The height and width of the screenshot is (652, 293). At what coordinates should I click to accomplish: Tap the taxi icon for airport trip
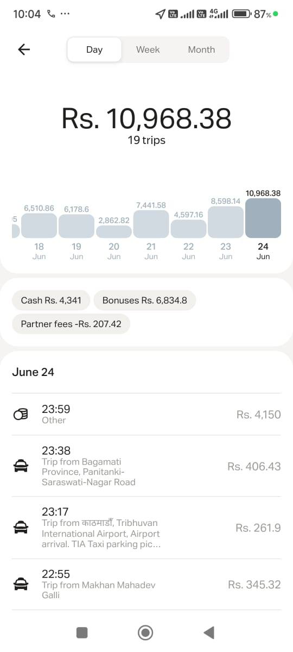coord(21,528)
